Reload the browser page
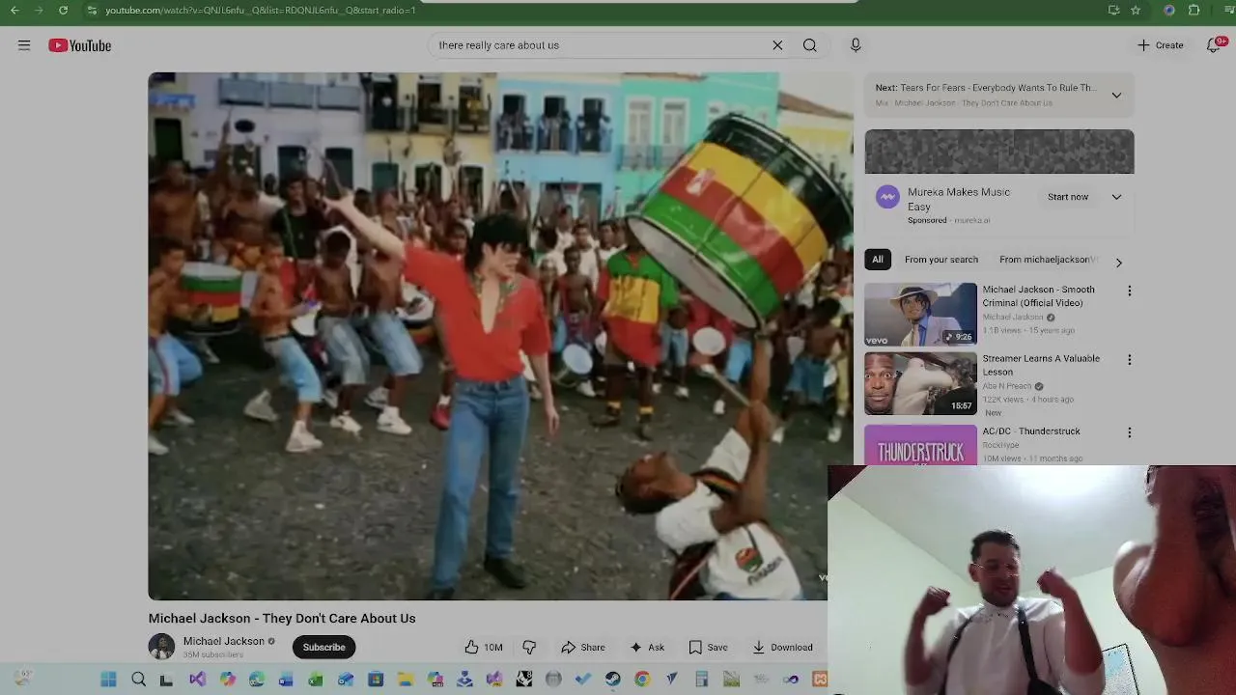Viewport: 1236px width, 695px height. [x=63, y=10]
